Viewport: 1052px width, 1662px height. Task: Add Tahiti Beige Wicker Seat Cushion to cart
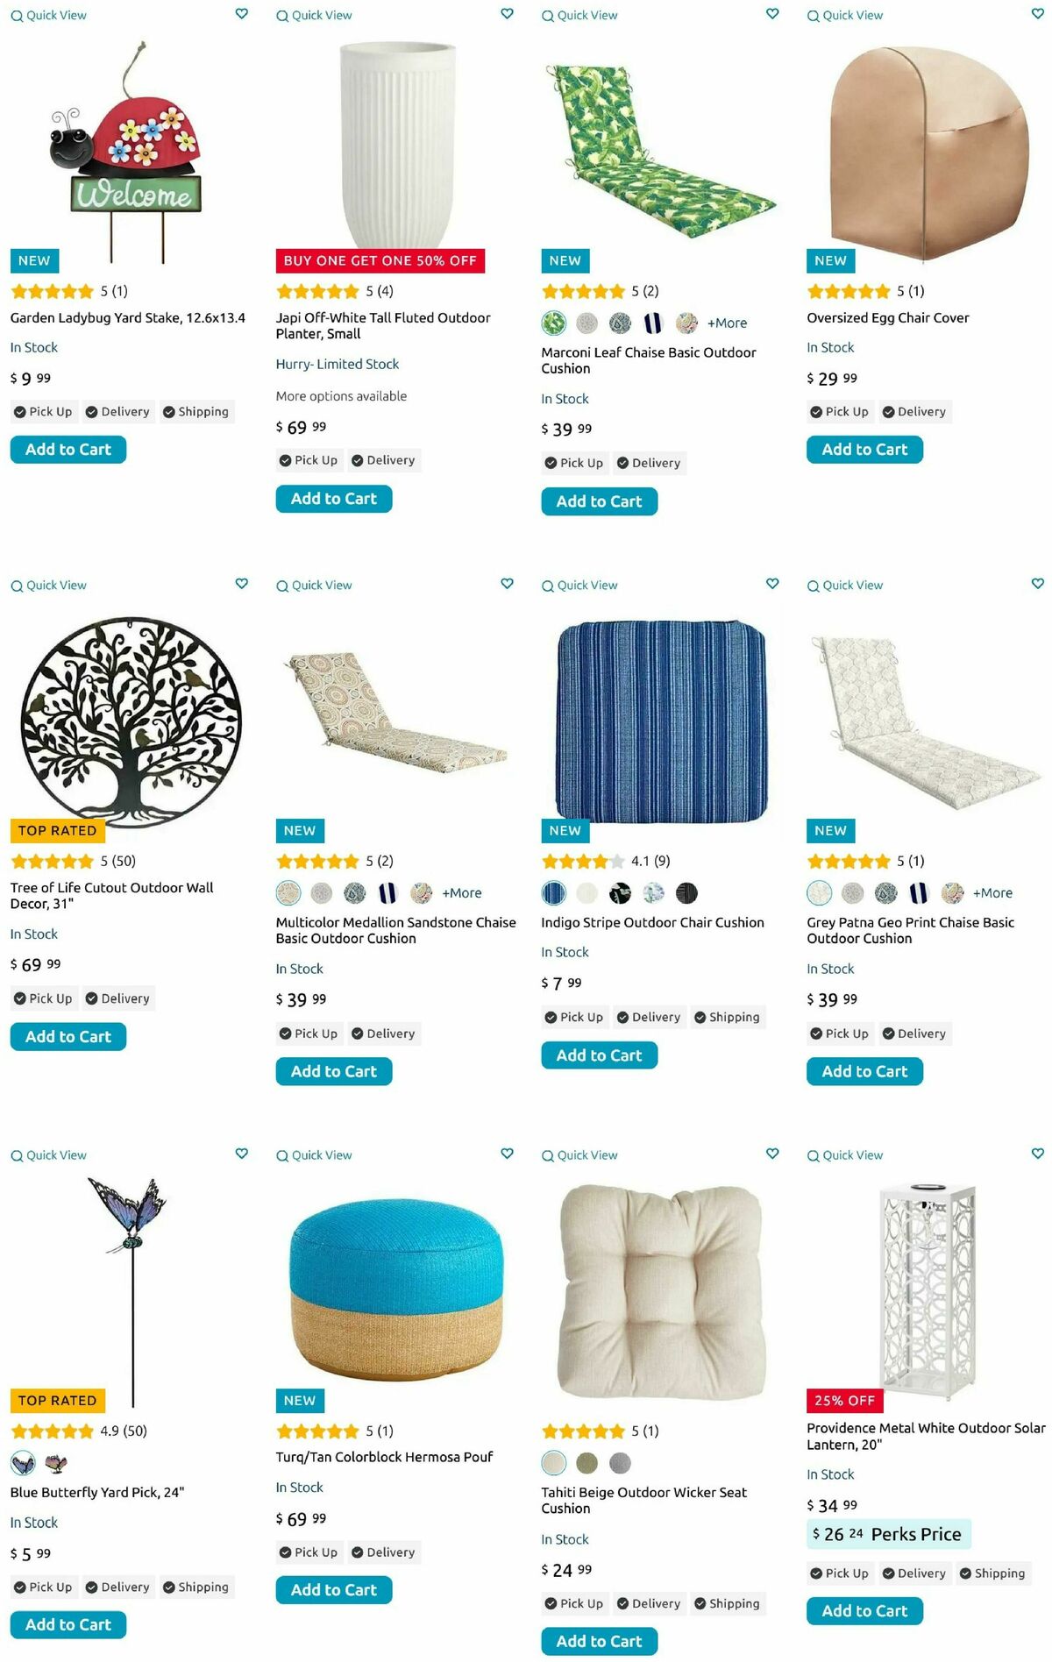599,1641
